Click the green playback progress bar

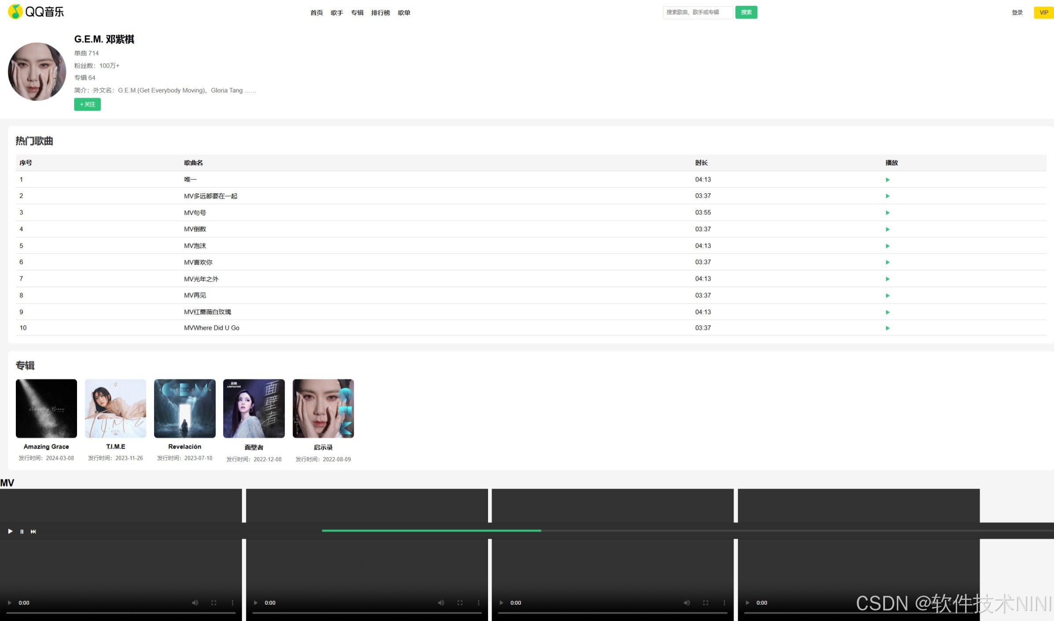431,531
